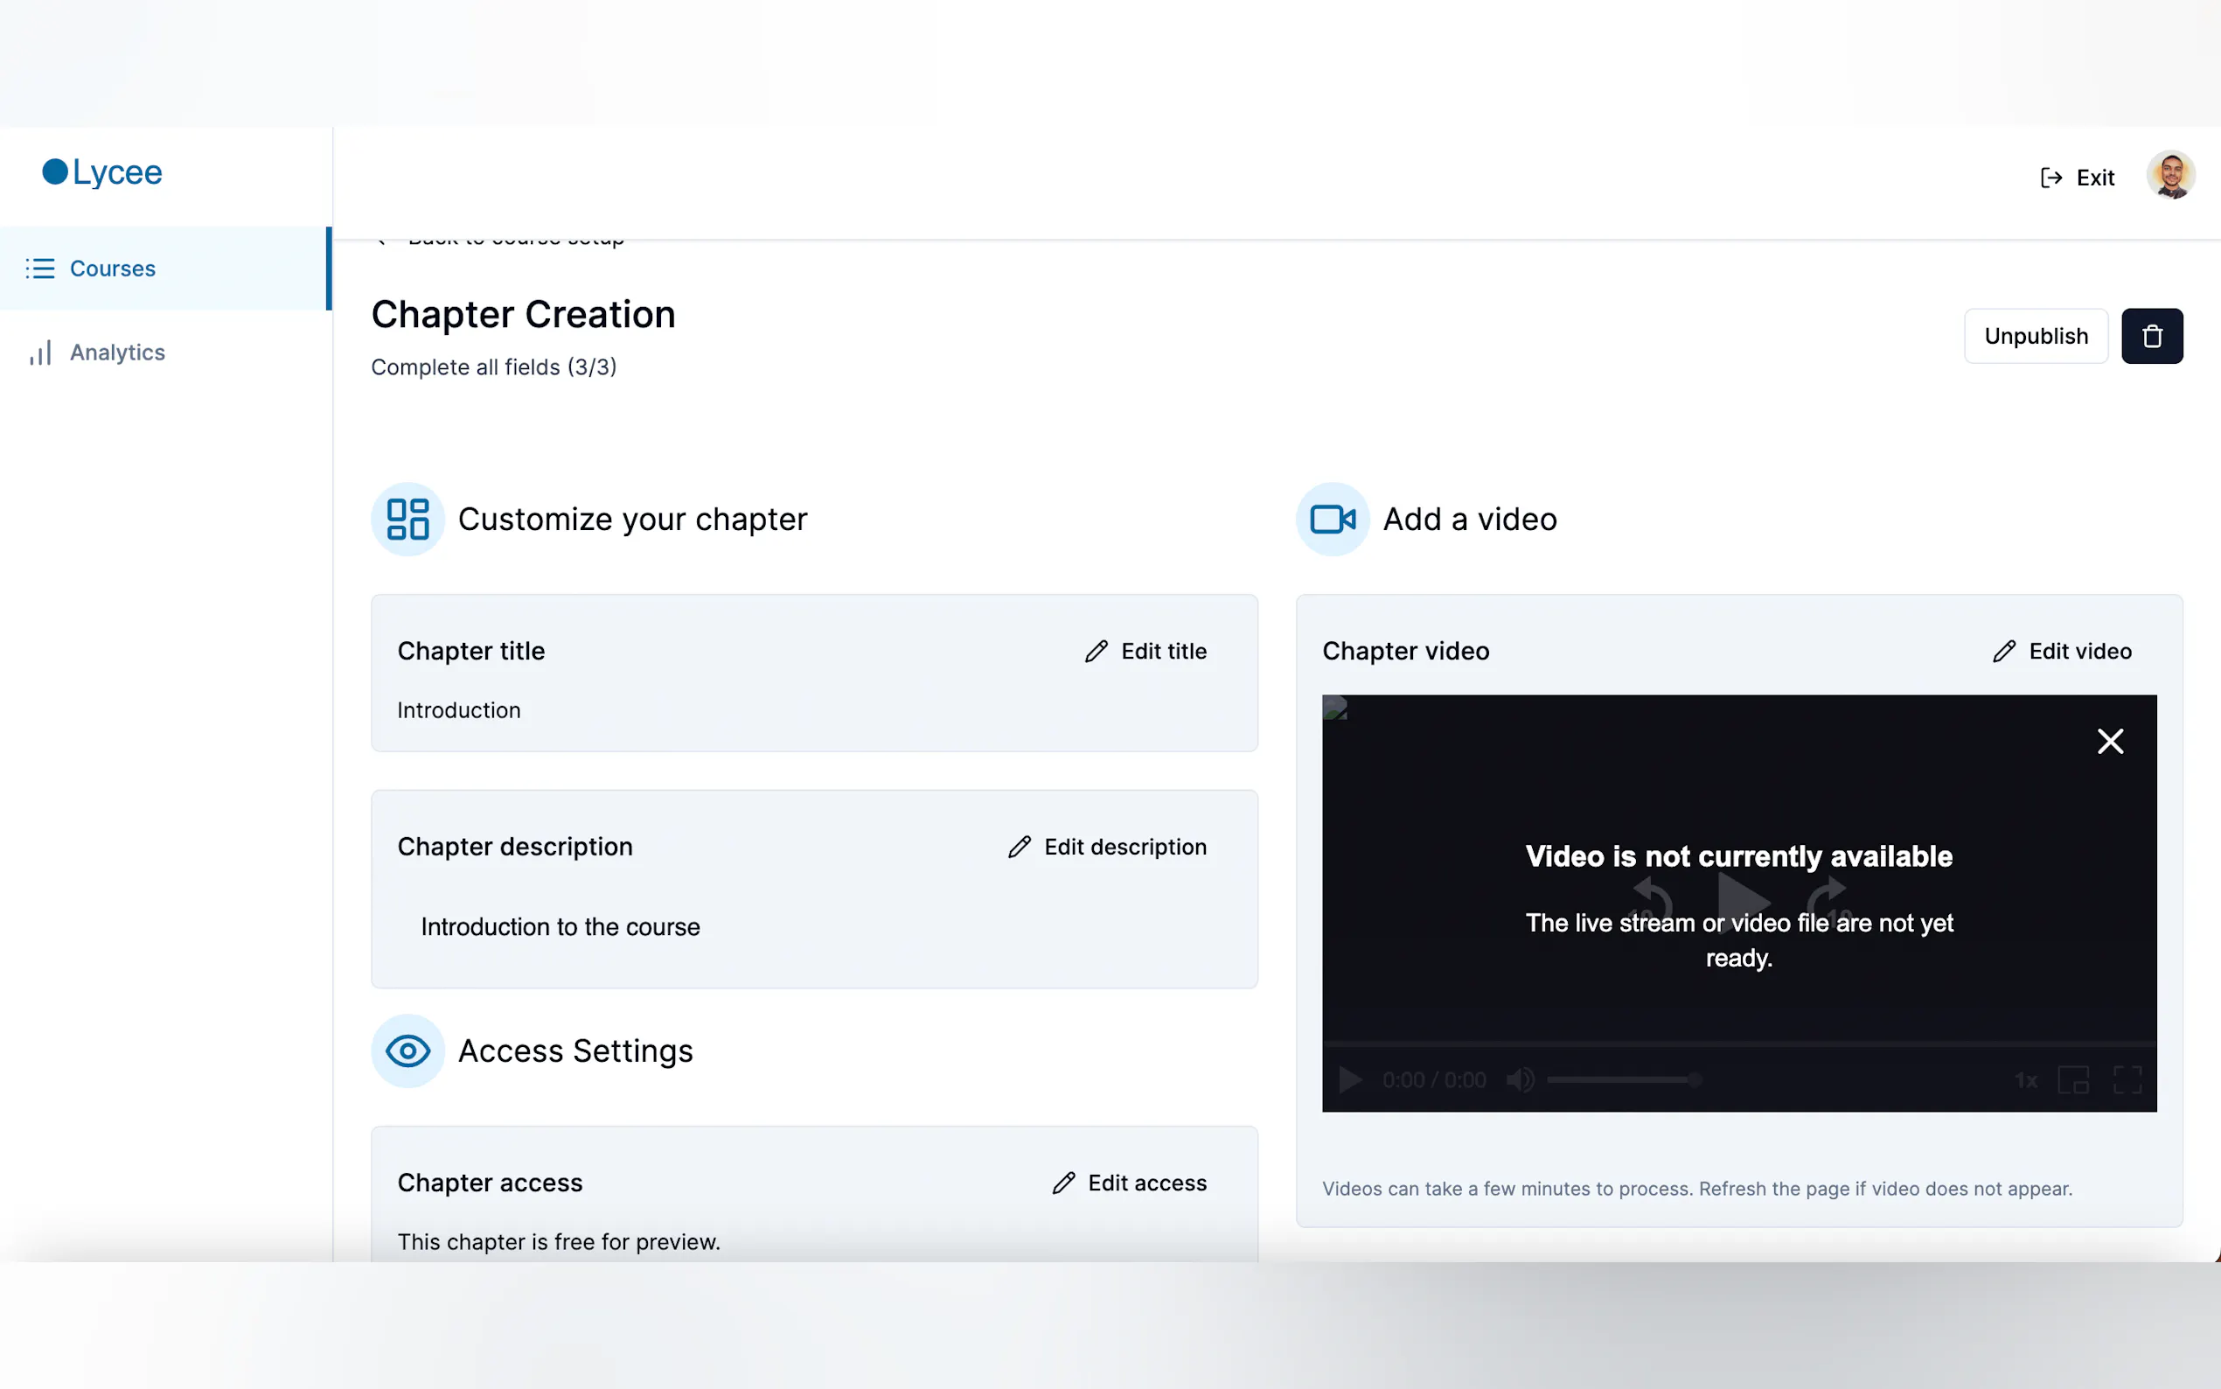Open the 1x playback speed control
Screen dimensions: 2221x1389
point(2025,1080)
